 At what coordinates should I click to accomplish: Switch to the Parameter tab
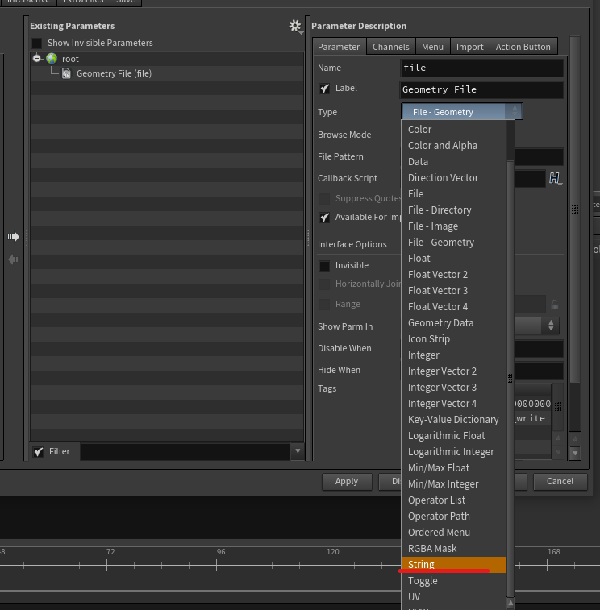pyautogui.click(x=339, y=47)
